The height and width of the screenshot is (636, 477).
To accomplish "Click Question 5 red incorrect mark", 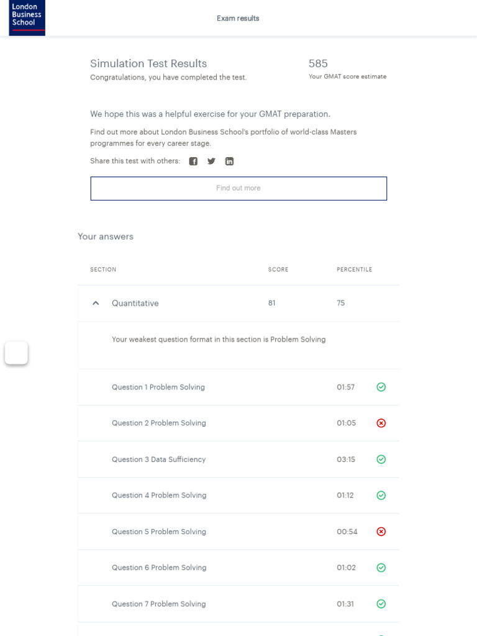I will [x=381, y=532].
